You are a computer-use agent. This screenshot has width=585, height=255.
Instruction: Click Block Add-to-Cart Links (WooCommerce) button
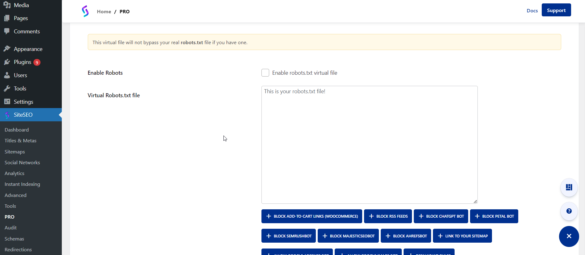pos(312,216)
